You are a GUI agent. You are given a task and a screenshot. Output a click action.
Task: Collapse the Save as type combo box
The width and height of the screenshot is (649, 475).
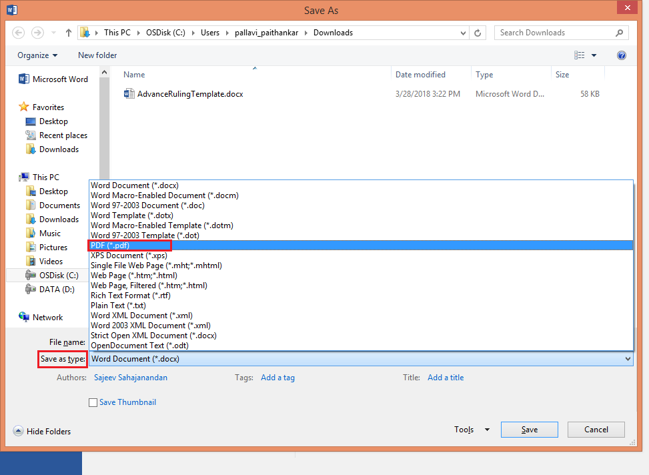tap(628, 359)
